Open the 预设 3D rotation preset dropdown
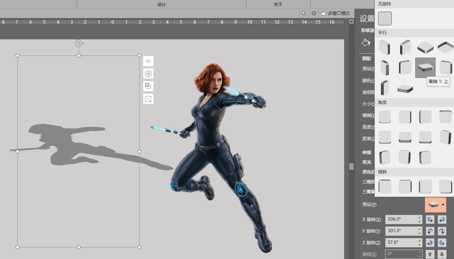 tap(435, 205)
